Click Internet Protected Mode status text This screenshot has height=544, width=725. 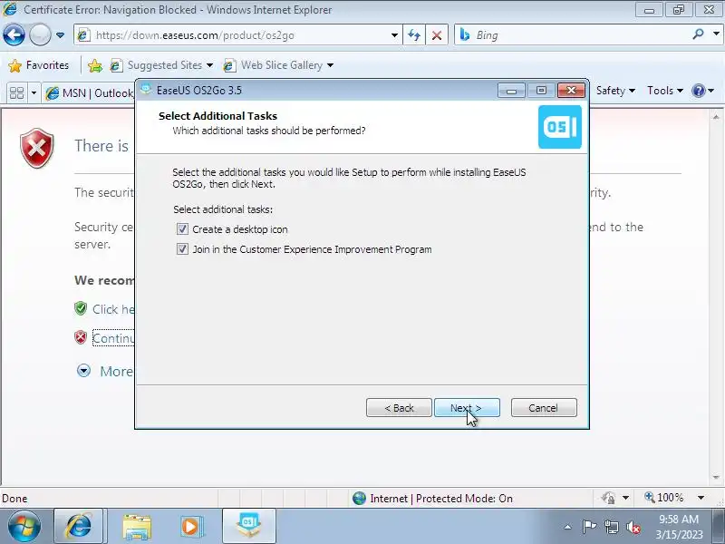coord(441,498)
